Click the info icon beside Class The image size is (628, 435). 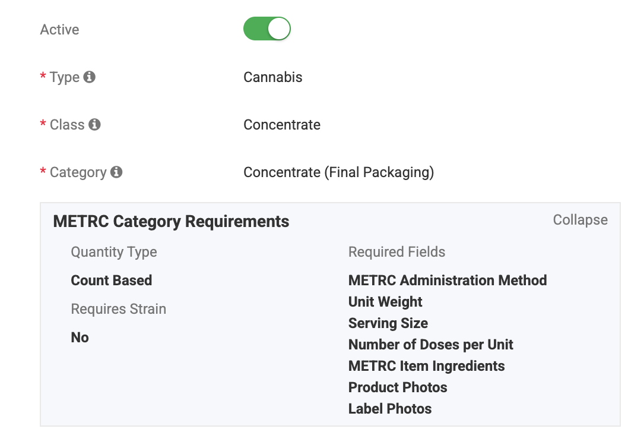[94, 124]
